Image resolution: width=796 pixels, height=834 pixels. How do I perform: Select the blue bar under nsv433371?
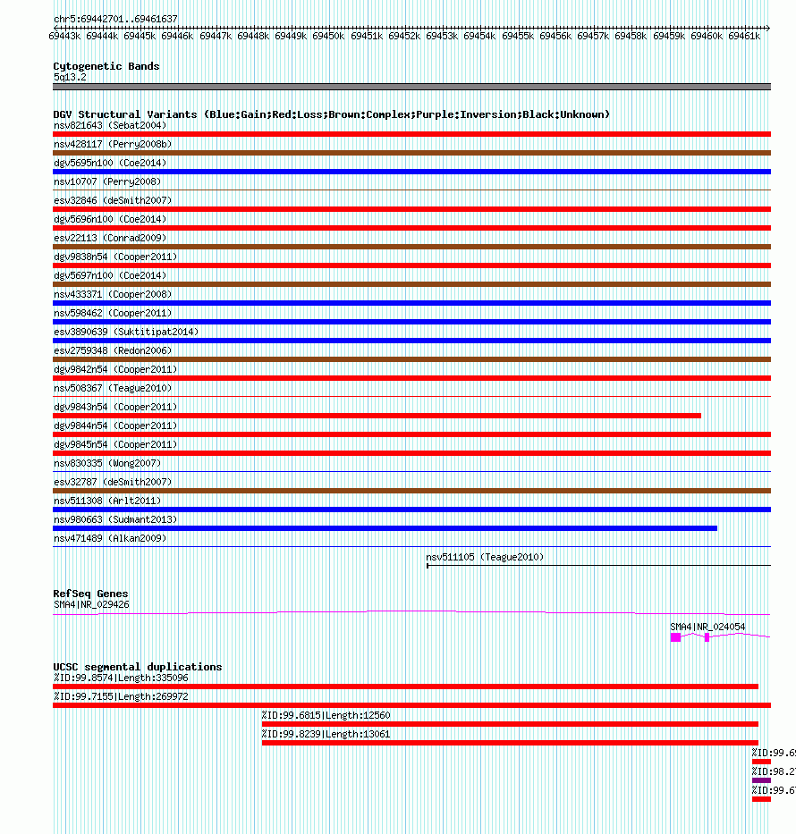pyautogui.click(x=411, y=303)
